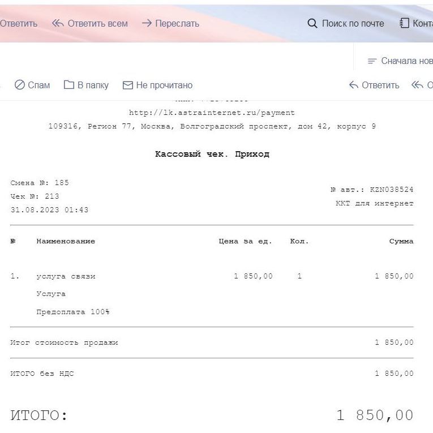Click the reply arrow icon in the message action row
Screen dimensions: 433x433
354,85
